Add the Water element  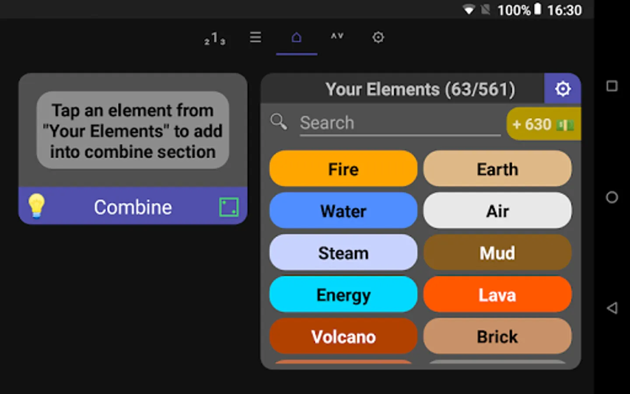point(343,211)
